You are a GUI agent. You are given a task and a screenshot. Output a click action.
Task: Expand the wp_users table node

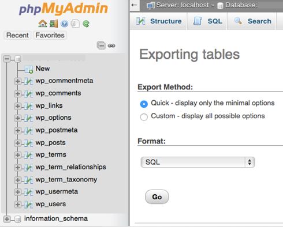(x=17, y=205)
